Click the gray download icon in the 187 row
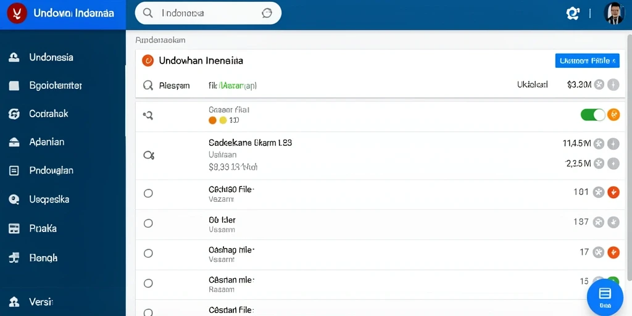This screenshot has width=632, height=316. [613, 222]
